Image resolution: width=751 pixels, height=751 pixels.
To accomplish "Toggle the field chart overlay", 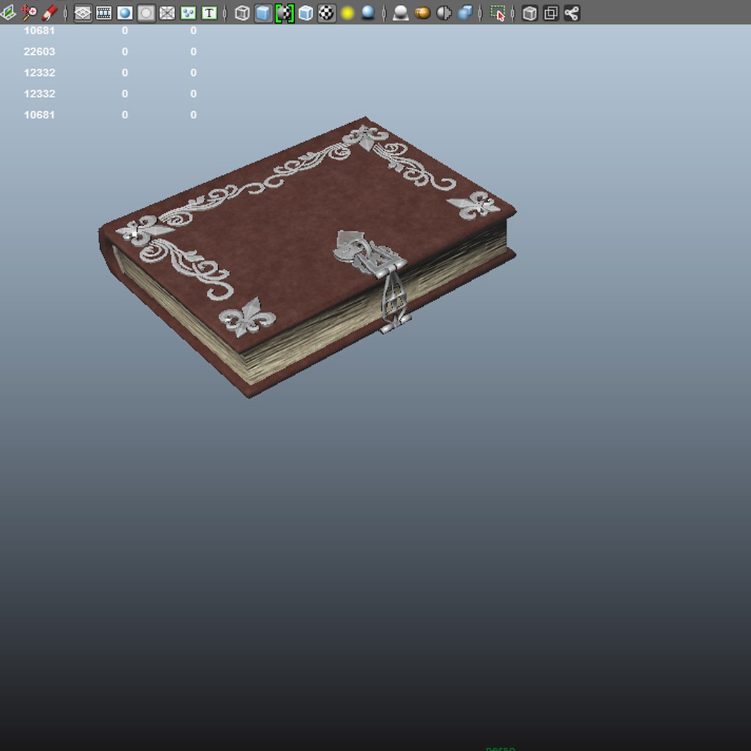I will point(167,13).
